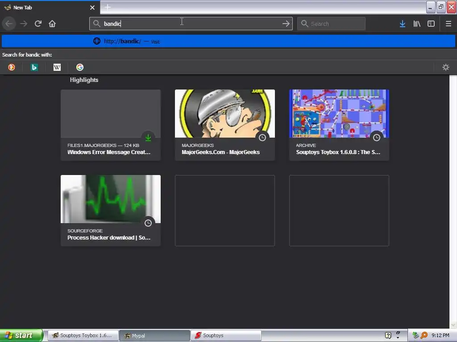Click the globe icon beside http://bandic/
The height and width of the screenshot is (342, 457).
pyautogui.click(x=97, y=41)
